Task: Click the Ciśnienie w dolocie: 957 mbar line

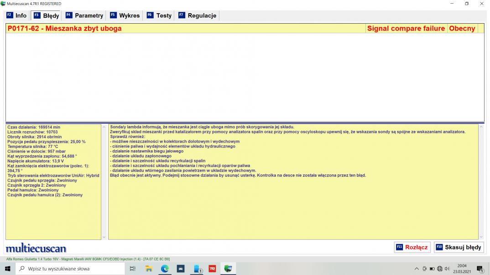Action: (x=36, y=151)
